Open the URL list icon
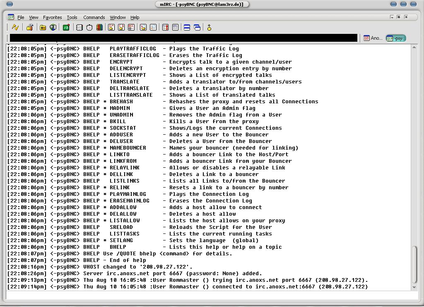The width and height of the screenshot is (424, 307). click(175, 27)
